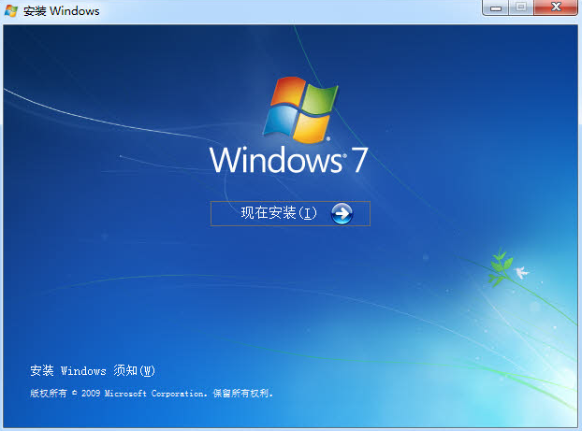Image resolution: width=582 pixels, height=431 pixels.
Task: Click the 安装 Windows title bar text
Action: pos(63,10)
